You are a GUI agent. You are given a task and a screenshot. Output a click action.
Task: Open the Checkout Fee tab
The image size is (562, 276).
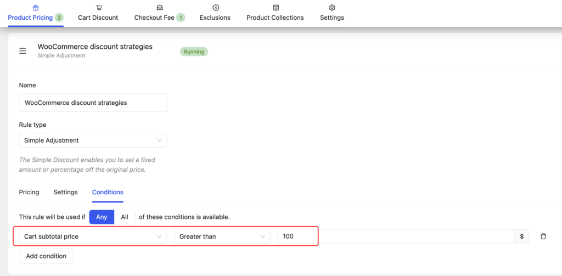(x=160, y=18)
